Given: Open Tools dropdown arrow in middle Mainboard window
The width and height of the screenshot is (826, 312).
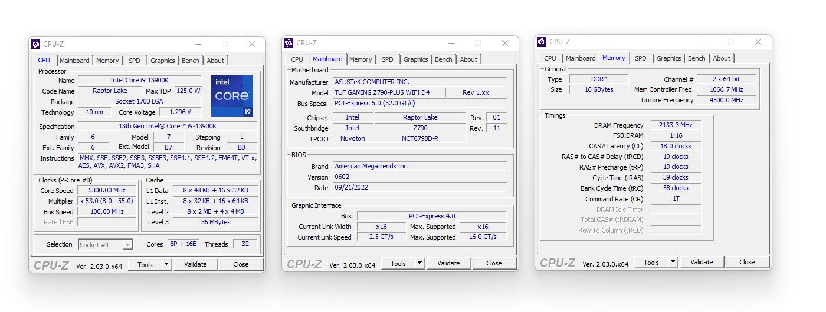Looking at the screenshot, I should coord(420,263).
